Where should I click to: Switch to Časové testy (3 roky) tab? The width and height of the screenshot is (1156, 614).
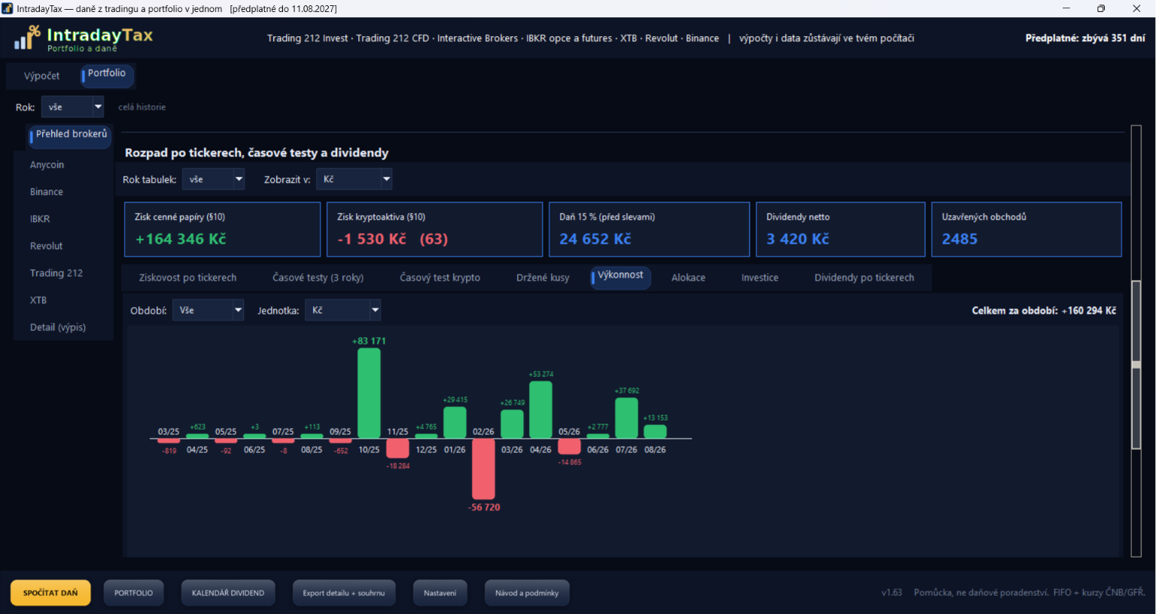[318, 278]
